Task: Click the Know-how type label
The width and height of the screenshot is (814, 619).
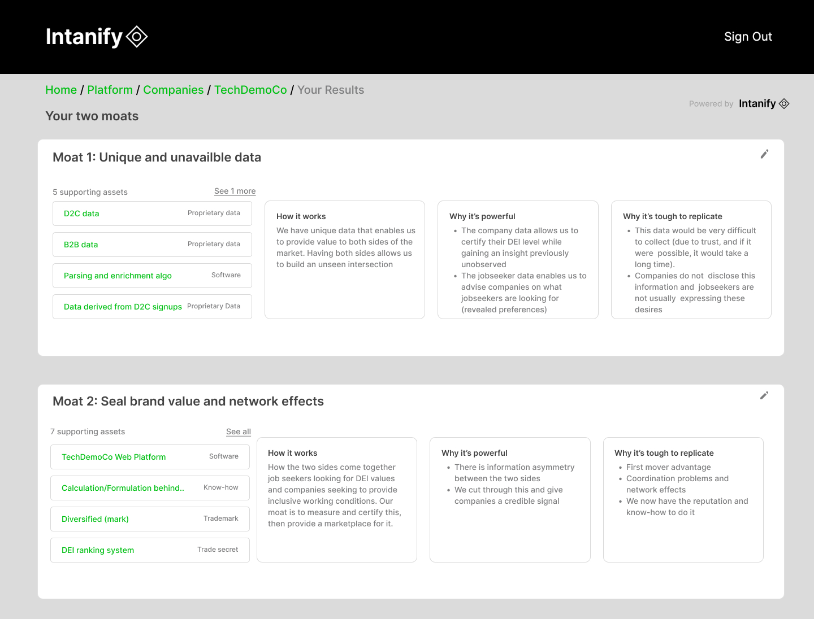Action: coord(221,487)
